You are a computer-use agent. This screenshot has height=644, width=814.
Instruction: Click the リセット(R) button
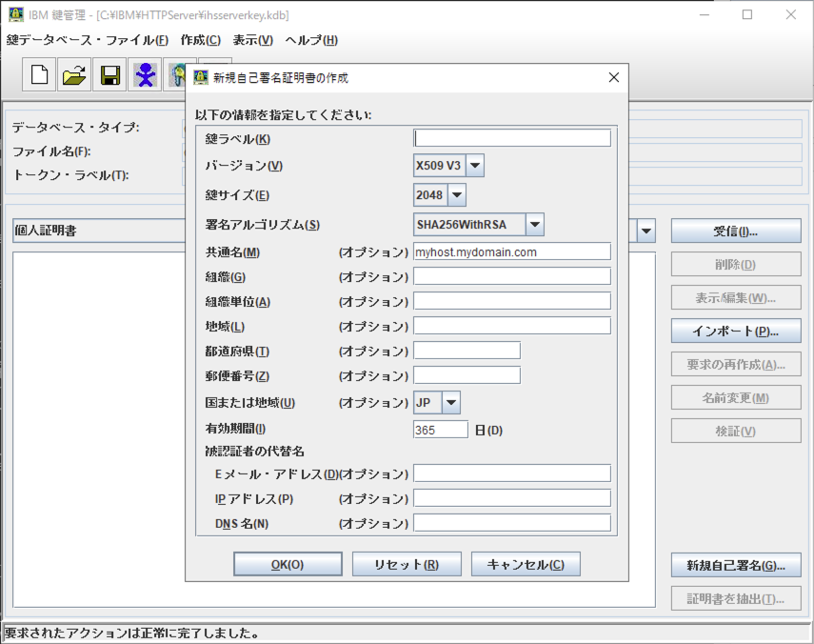tap(407, 564)
